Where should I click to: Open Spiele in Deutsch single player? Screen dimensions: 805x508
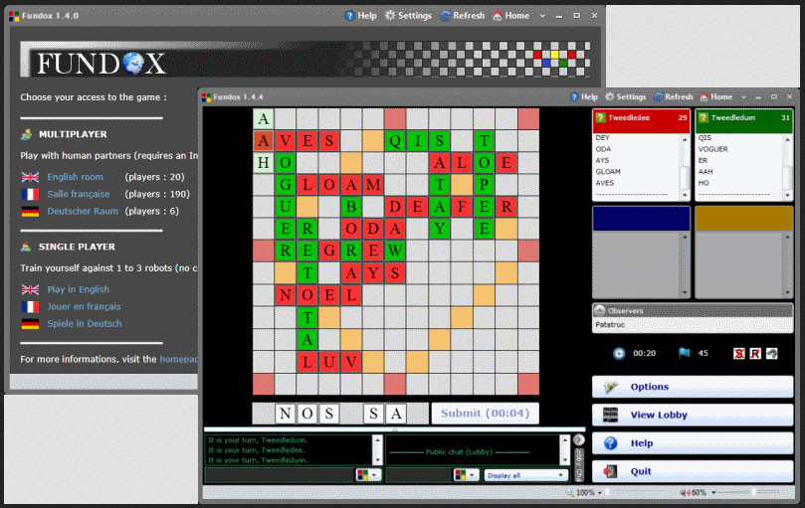pos(85,324)
